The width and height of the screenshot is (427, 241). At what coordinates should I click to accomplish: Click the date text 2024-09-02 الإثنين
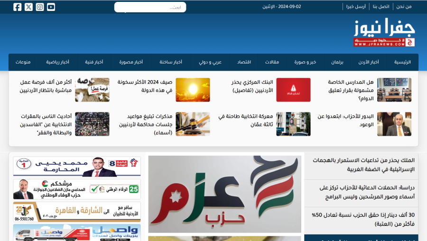point(281,7)
